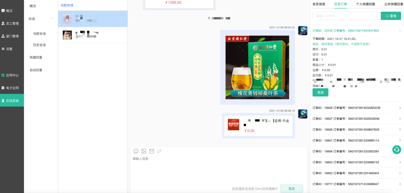The width and height of the screenshot is (404, 193).
Task: Click the image upload icon
Action: tap(144, 151)
